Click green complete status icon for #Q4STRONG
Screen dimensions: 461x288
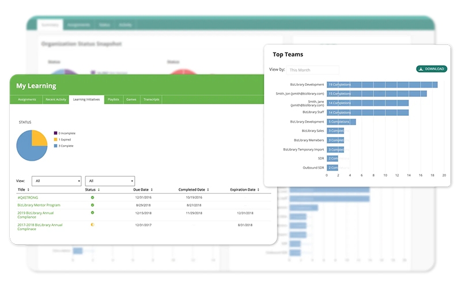tap(92, 198)
